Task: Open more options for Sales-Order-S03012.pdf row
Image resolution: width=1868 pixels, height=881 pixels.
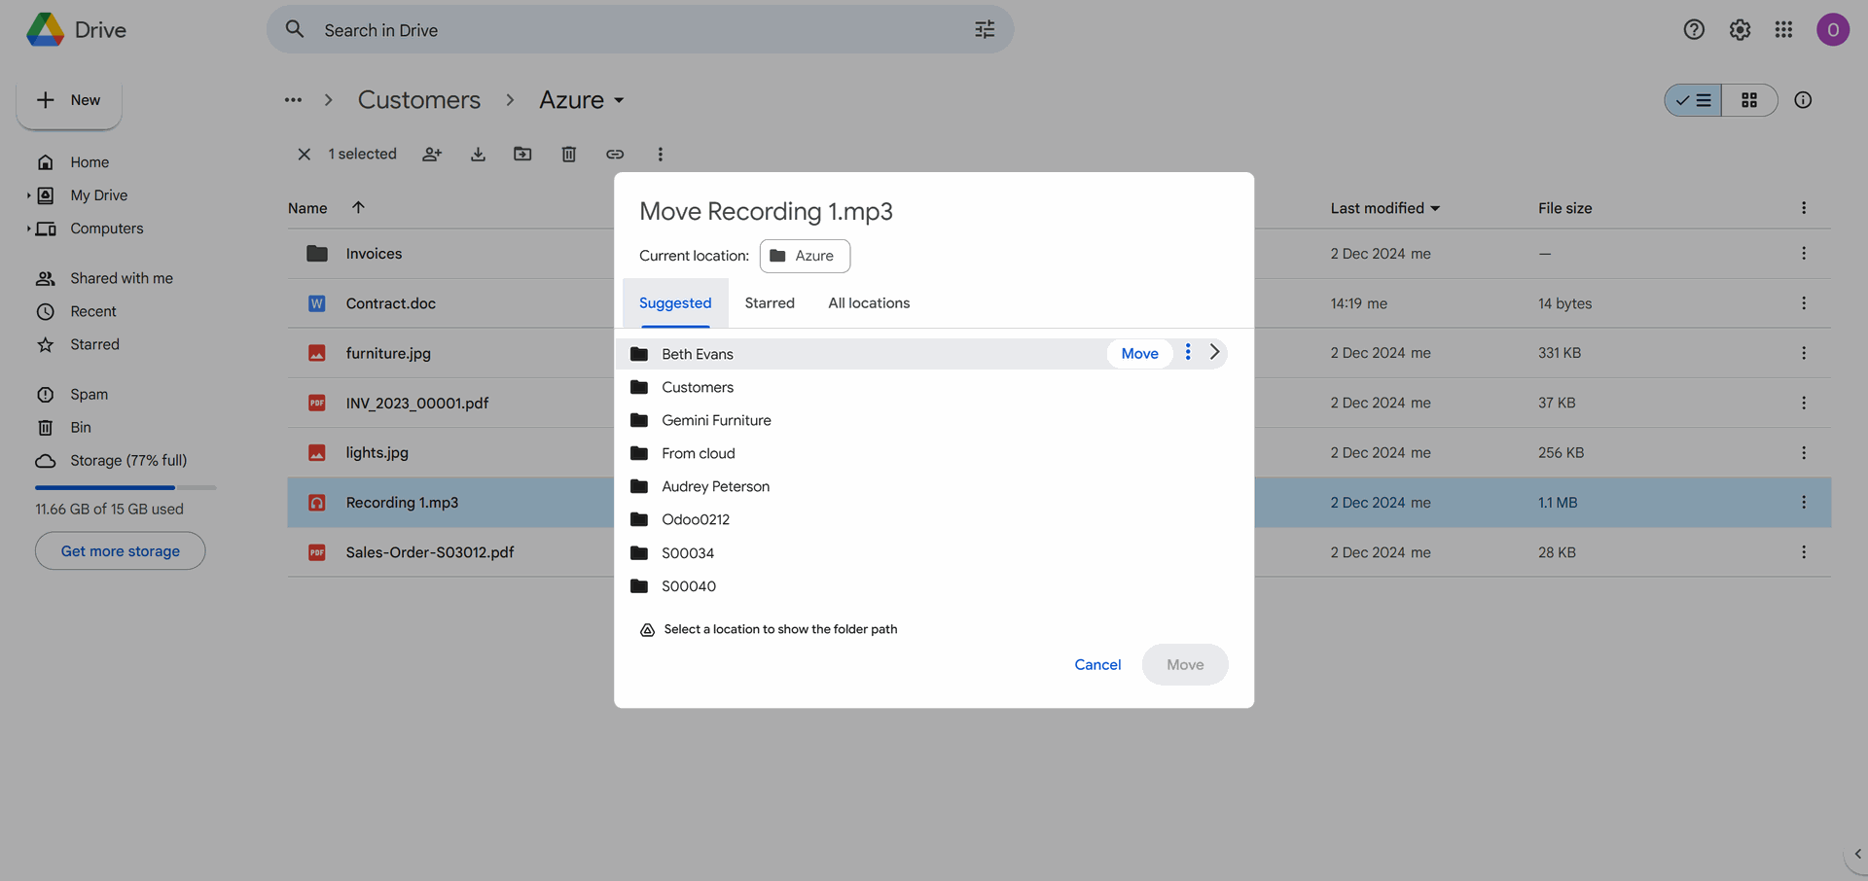Action: click(1804, 552)
